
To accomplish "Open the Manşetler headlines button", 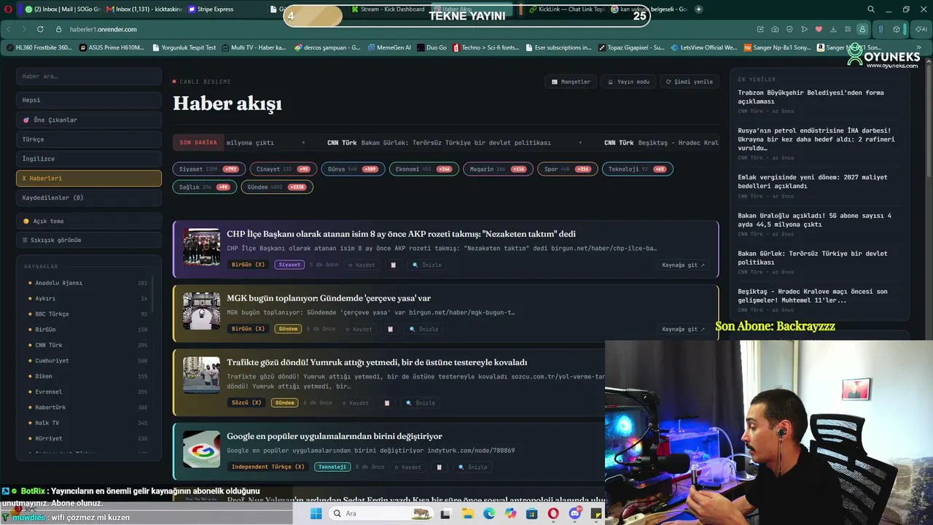I will pos(571,82).
